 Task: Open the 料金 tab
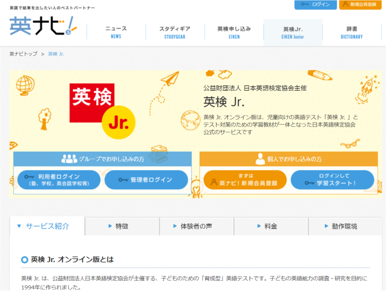[x=271, y=226]
